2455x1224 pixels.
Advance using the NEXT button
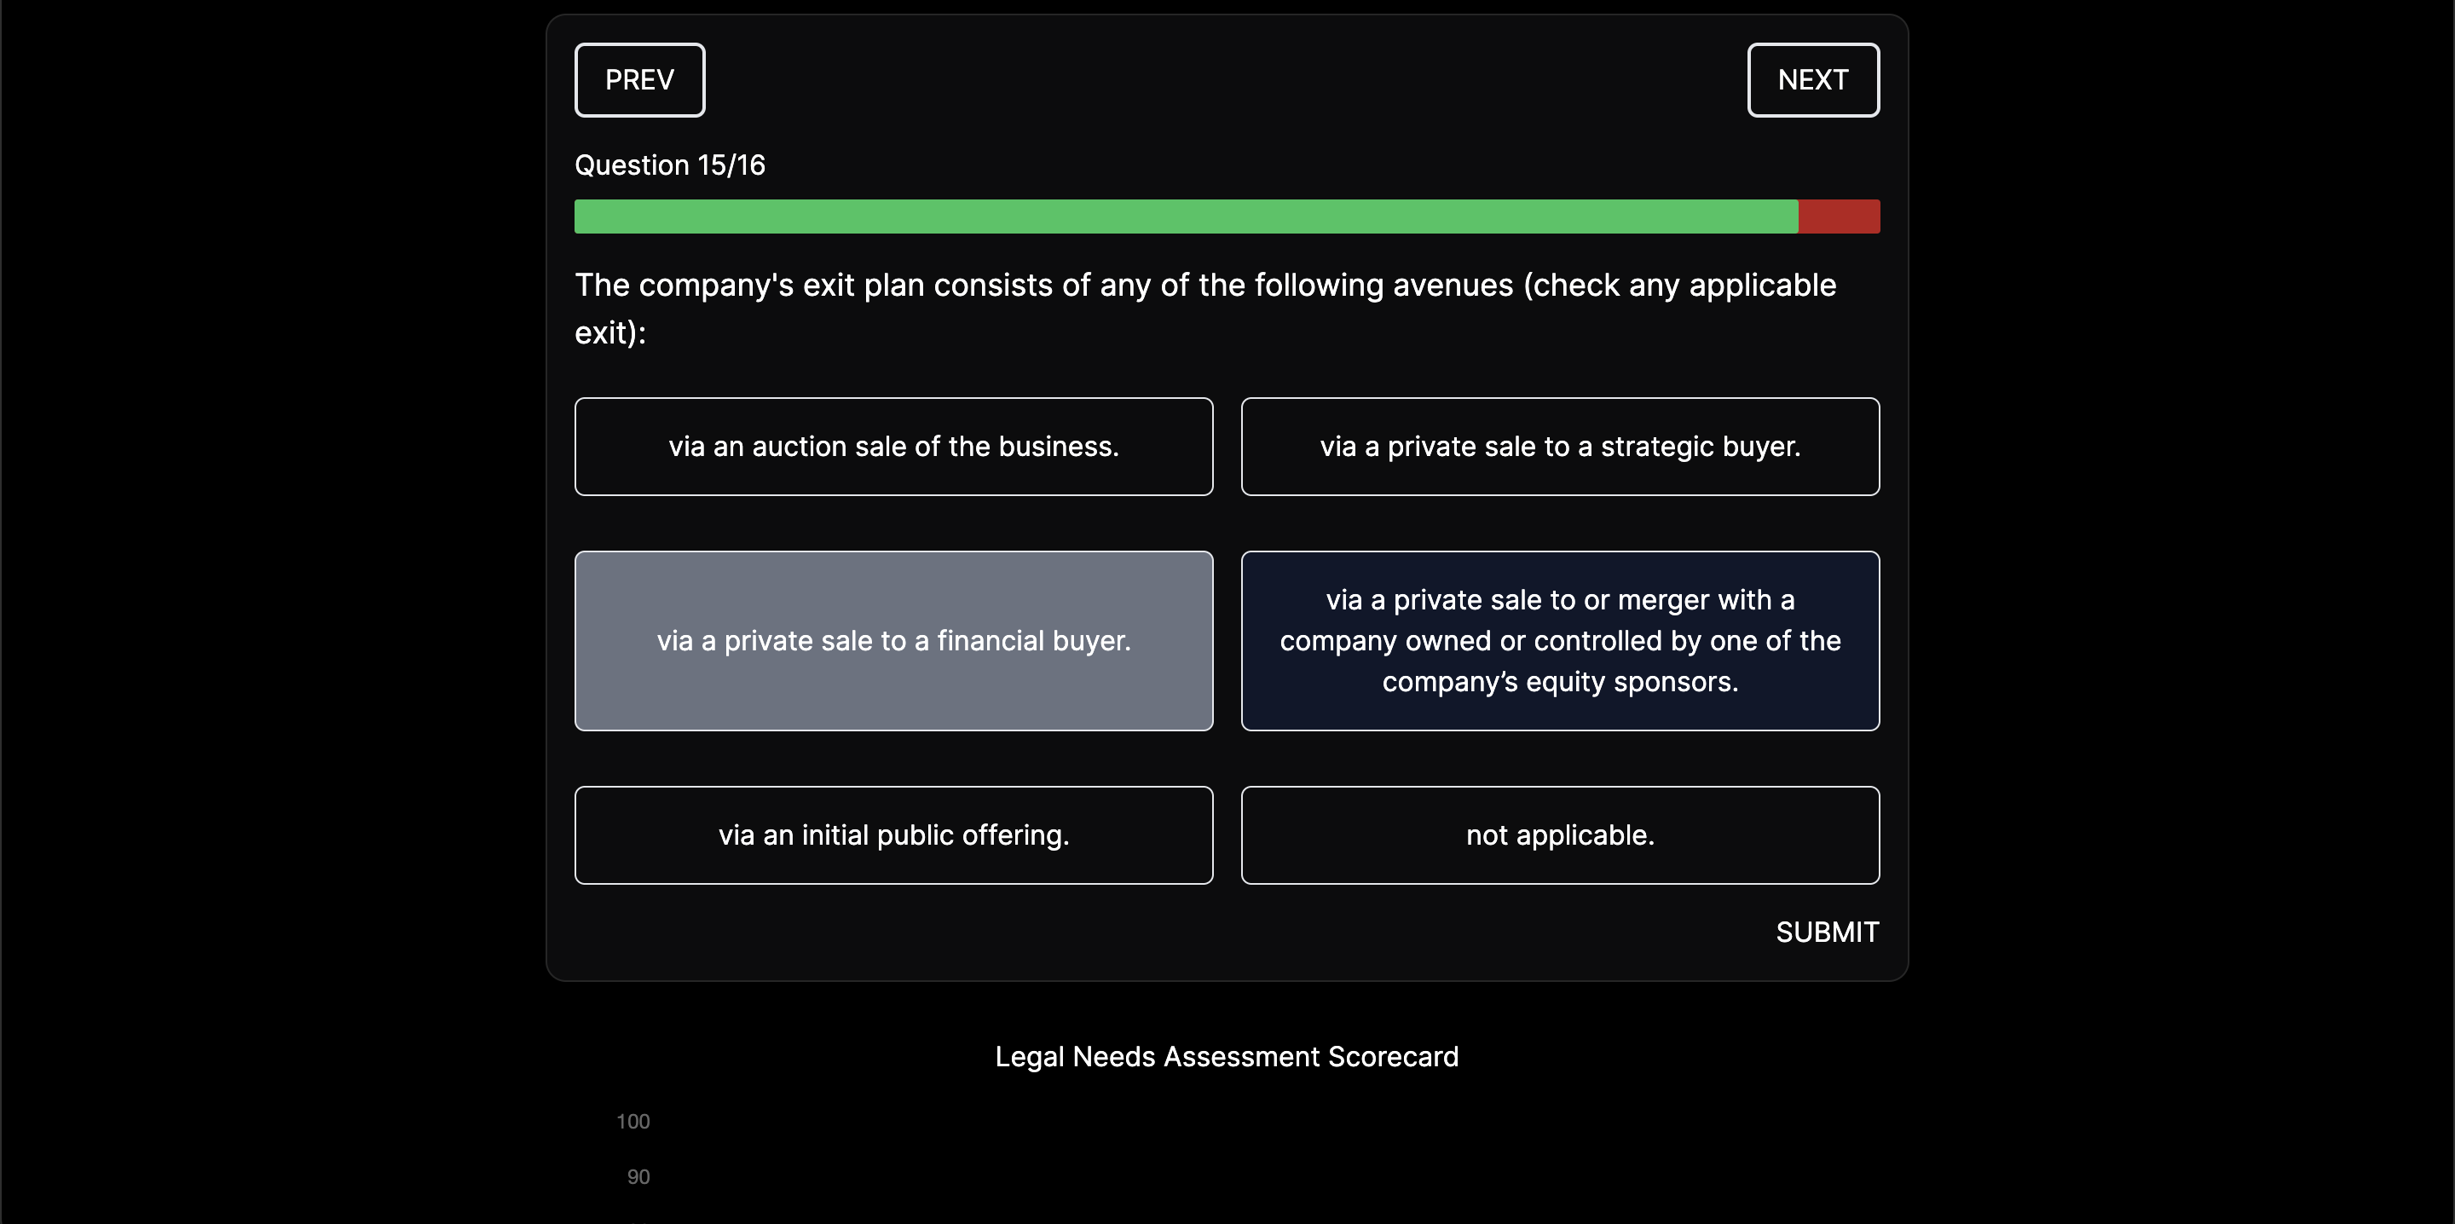[1812, 79]
